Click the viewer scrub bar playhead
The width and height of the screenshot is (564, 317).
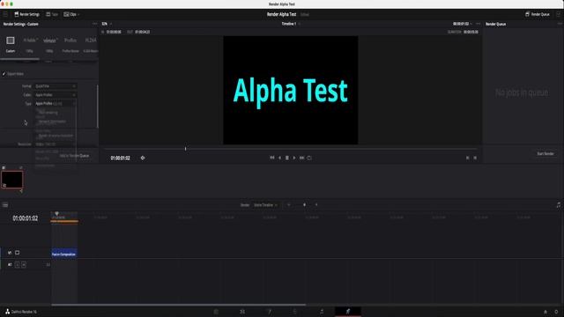[x=186, y=149]
